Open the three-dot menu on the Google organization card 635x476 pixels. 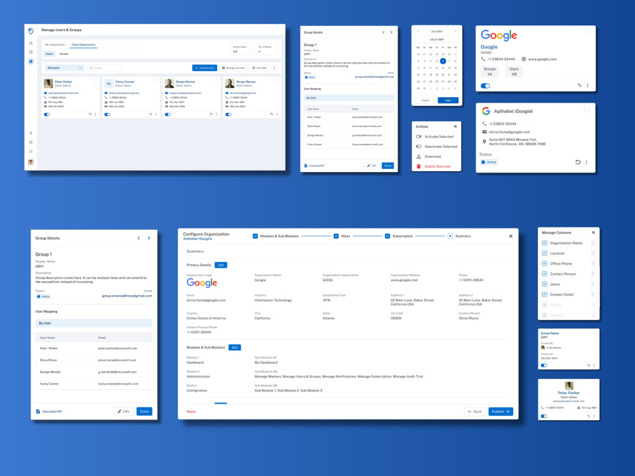click(x=587, y=86)
